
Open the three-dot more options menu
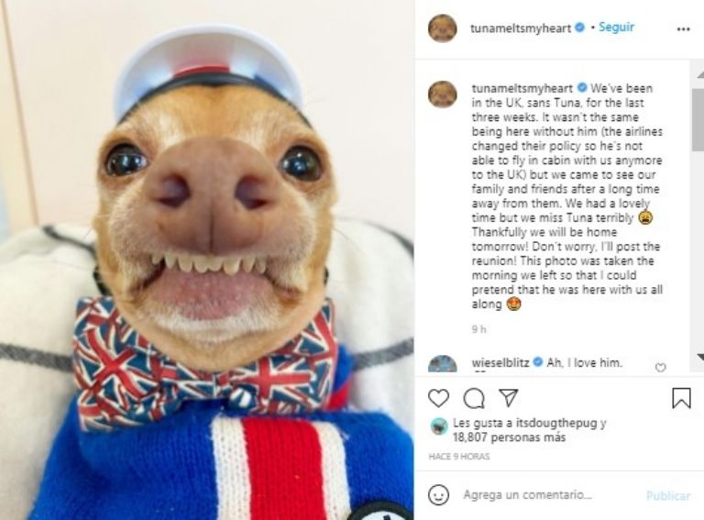point(683,29)
